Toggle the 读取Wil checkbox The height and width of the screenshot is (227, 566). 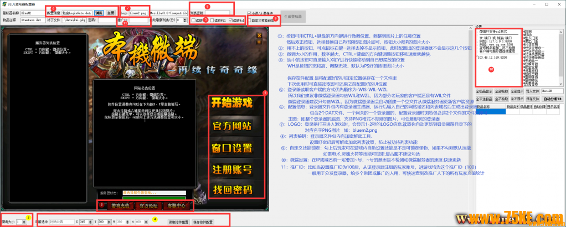[x=217, y=20]
